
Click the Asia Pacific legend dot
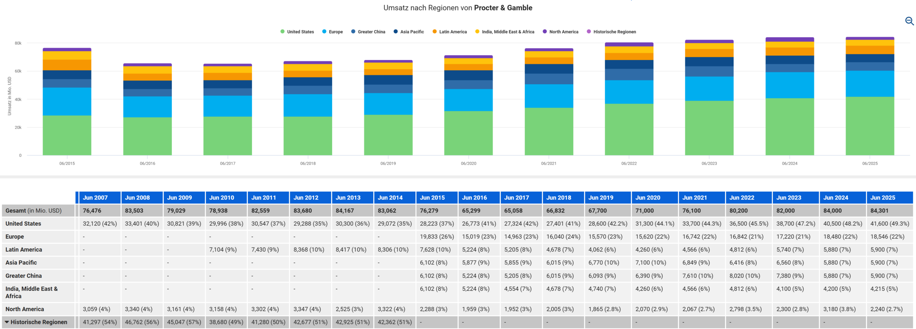click(395, 31)
